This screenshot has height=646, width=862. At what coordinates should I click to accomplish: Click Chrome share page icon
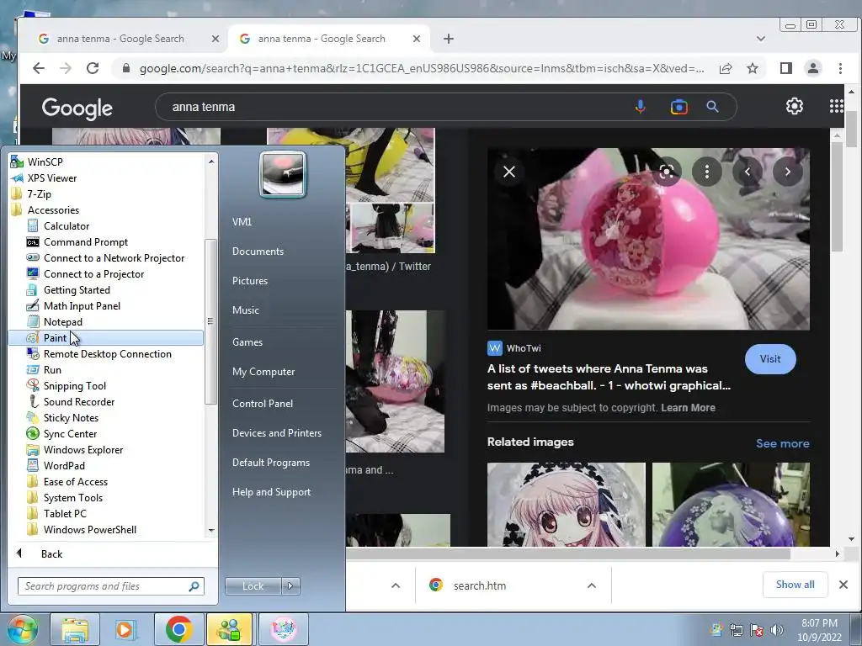(x=726, y=68)
